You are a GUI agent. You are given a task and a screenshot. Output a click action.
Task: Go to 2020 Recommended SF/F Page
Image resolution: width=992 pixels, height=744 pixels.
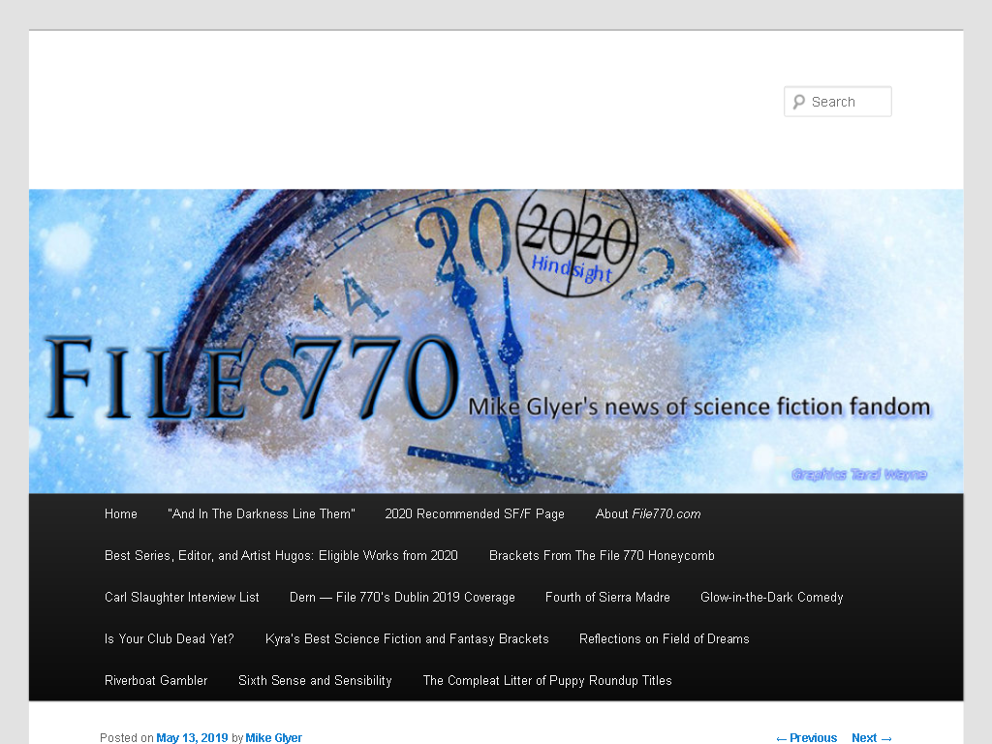coord(475,514)
